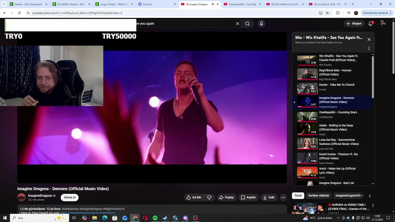This screenshot has width=395, height=222.
Task: Start voice search with microphone icon
Action: (261, 24)
